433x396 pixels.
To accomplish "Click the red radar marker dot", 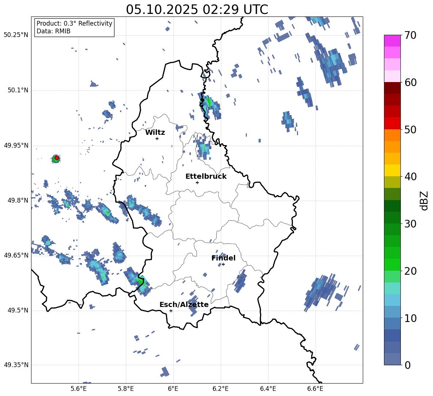I will [x=57, y=158].
